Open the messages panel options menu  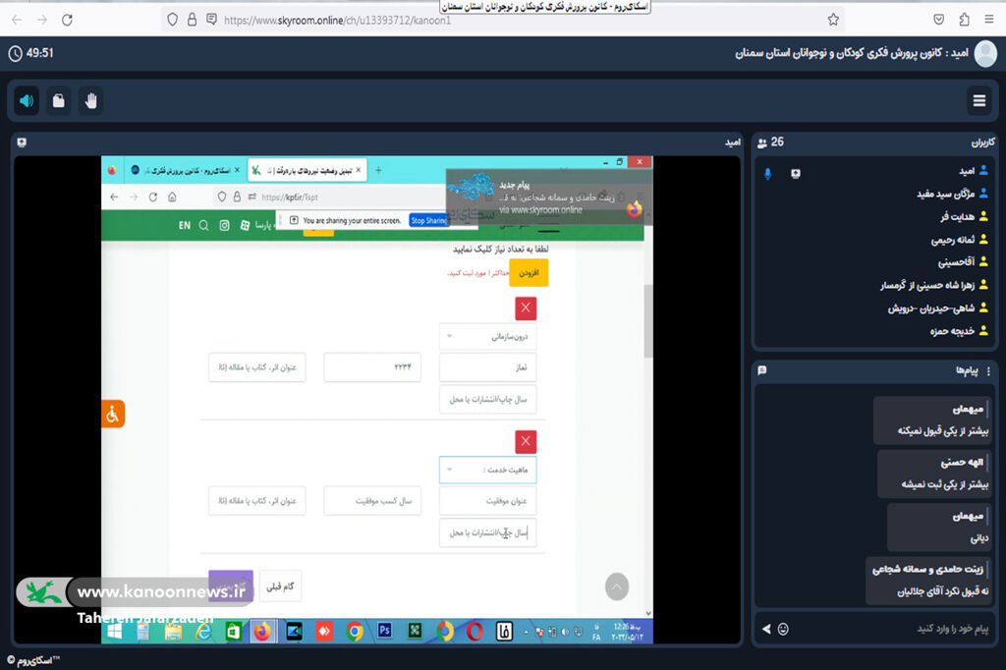[x=988, y=370]
